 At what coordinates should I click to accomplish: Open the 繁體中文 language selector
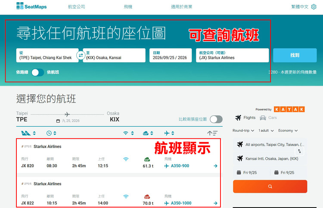pyautogui.click(x=300, y=7)
